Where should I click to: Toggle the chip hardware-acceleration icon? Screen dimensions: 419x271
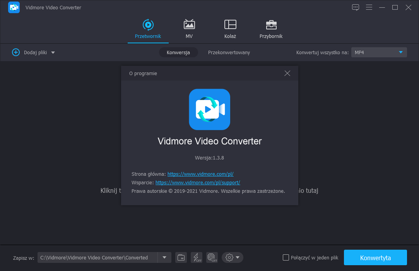[x=212, y=257]
